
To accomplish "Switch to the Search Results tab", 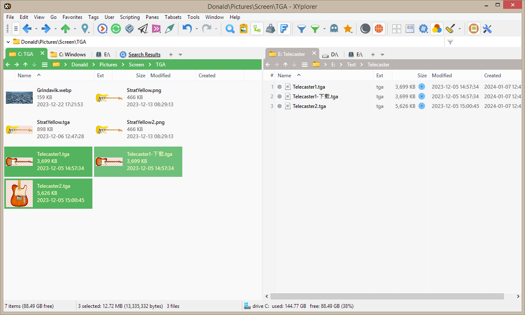I will click(x=144, y=55).
